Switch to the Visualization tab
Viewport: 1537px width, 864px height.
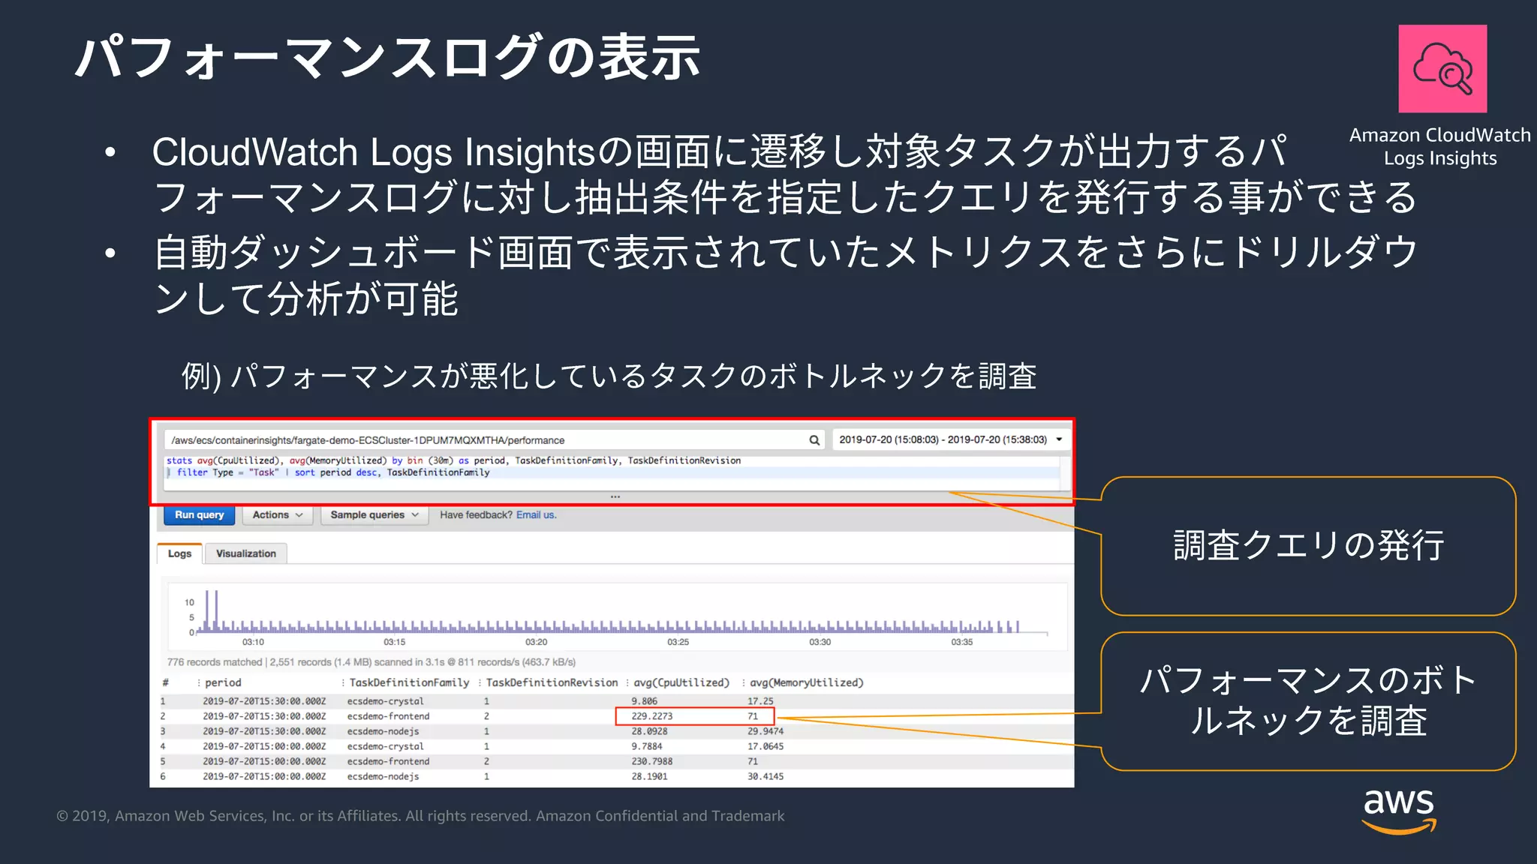click(x=245, y=553)
